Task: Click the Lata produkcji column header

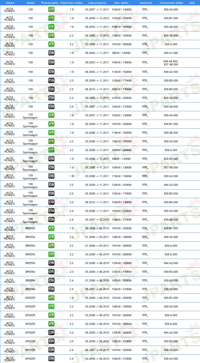Action: [97, 3]
